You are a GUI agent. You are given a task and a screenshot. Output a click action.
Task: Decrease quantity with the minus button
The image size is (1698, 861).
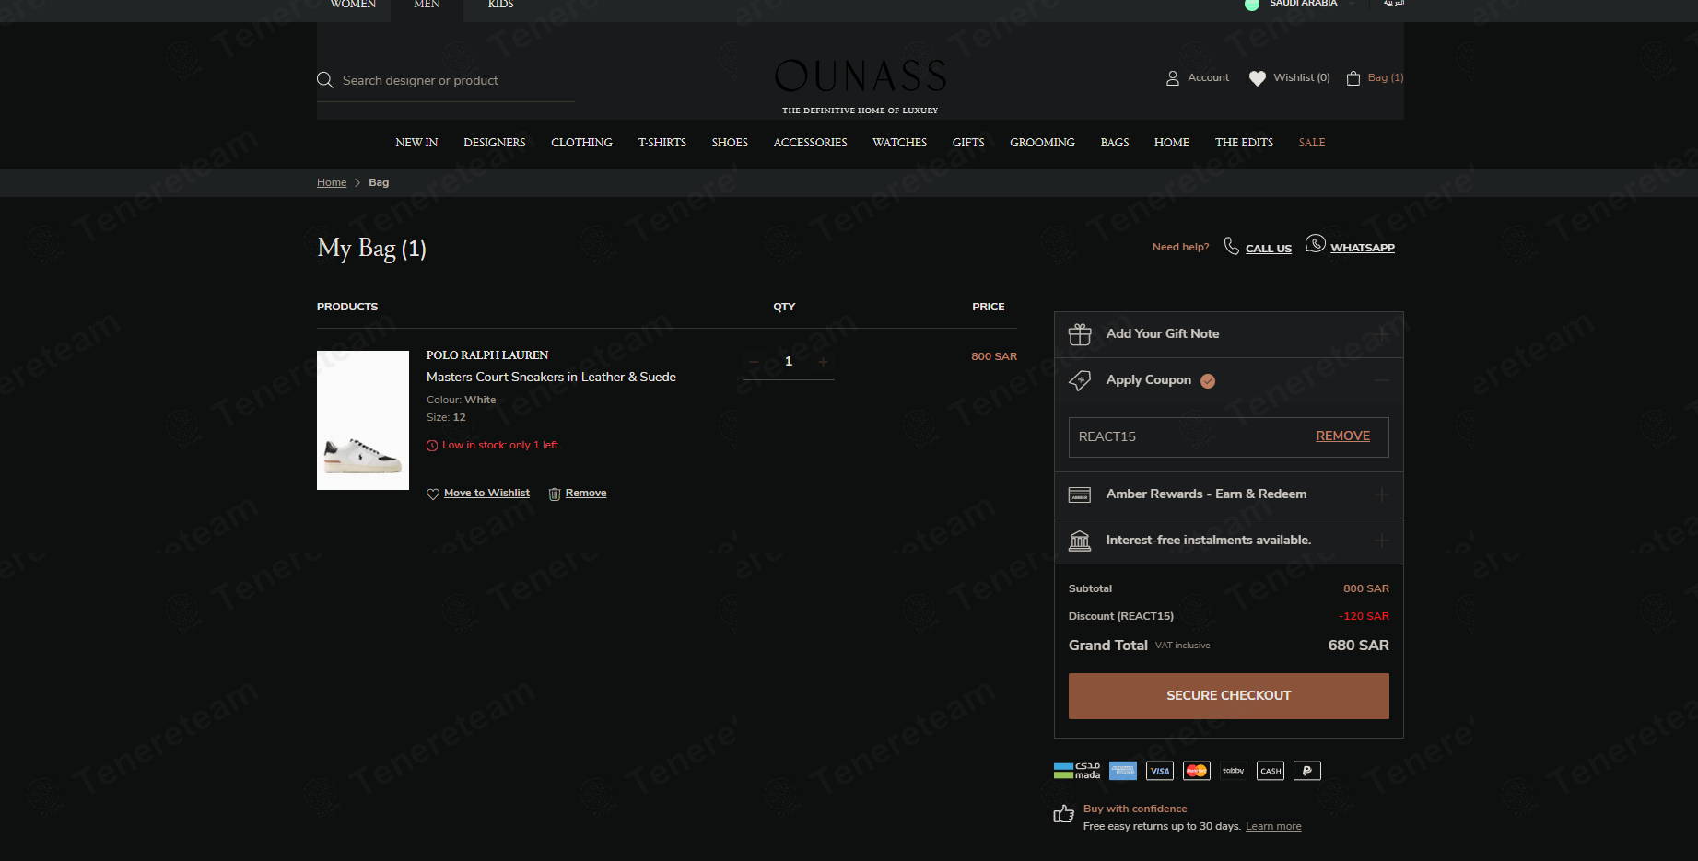coord(754,362)
